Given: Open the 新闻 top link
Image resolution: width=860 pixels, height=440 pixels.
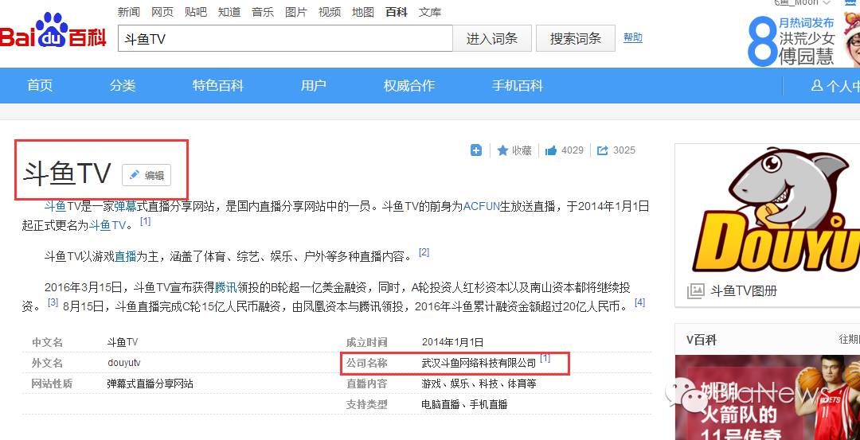Looking at the screenshot, I should coord(129,12).
